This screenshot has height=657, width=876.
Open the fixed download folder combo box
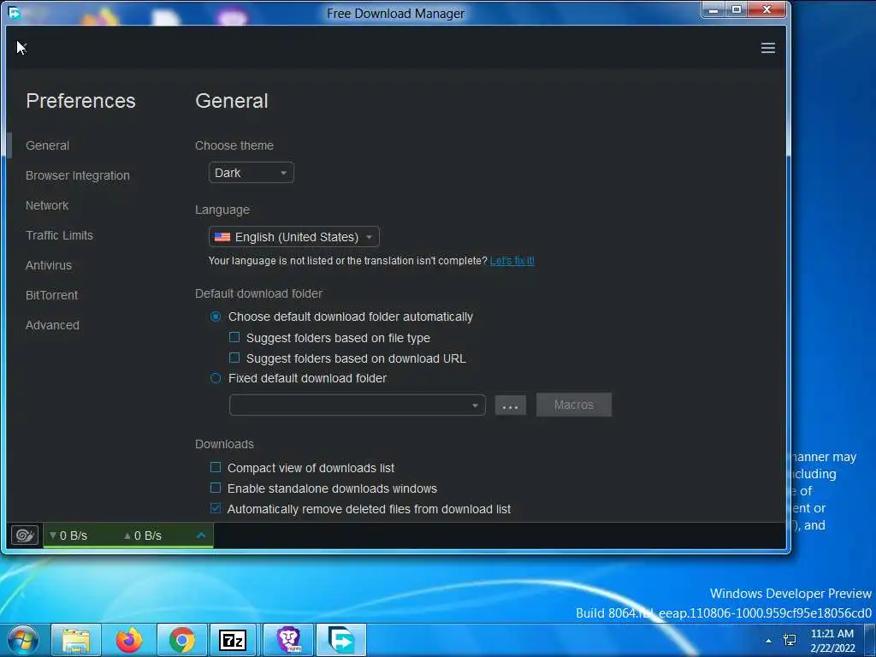tap(357, 405)
